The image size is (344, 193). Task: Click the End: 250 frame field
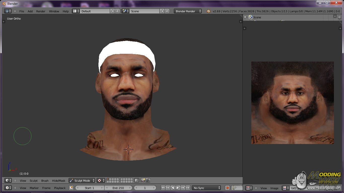[118, 188]
